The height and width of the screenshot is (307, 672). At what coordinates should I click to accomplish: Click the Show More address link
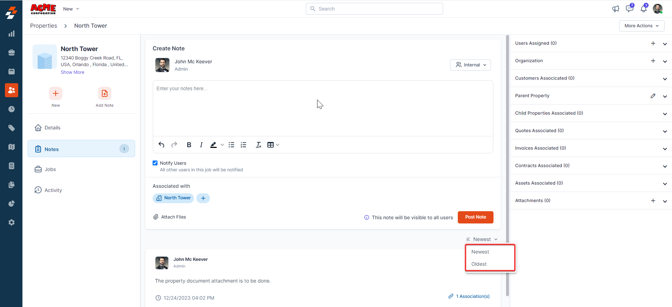pyautogui.click(x=72, y=72)
